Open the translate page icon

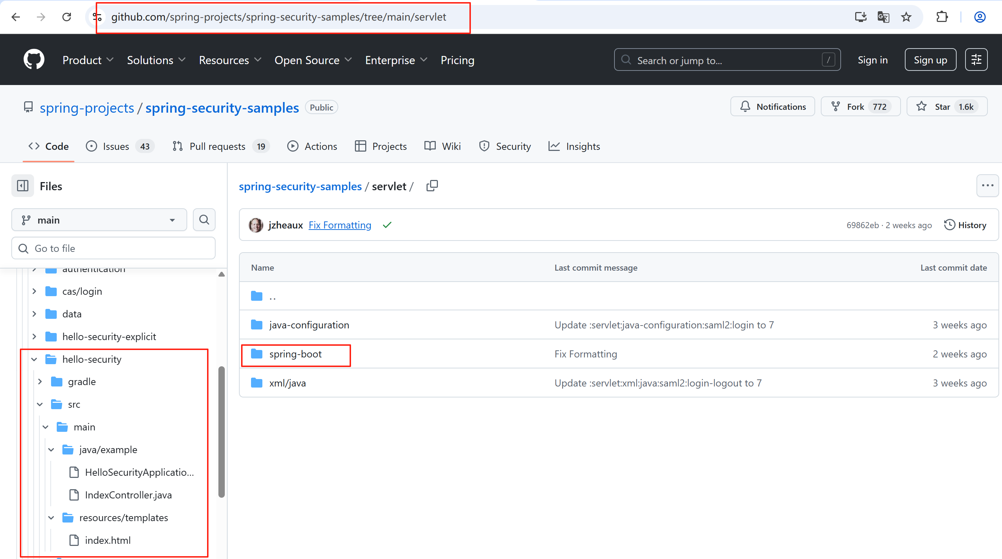(883, 17)
